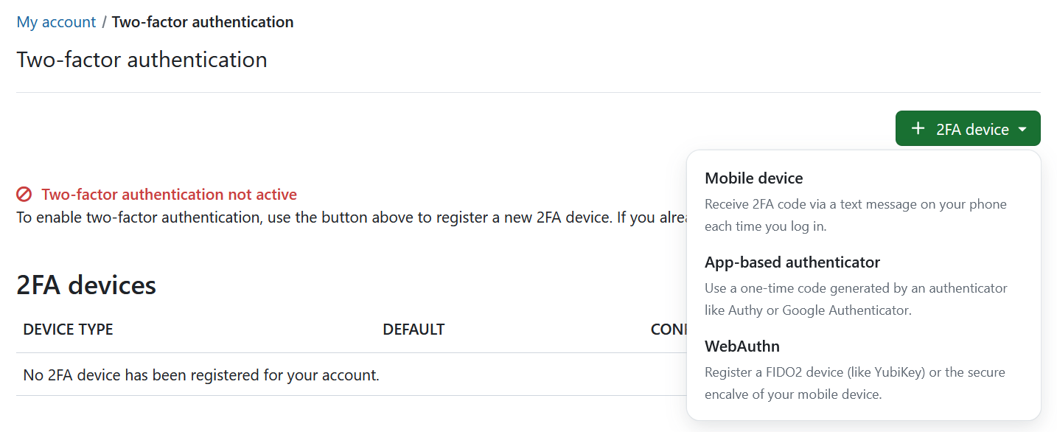
Task: Click the DEVICE TYPE column header
Action: click(x=68, y=330)
